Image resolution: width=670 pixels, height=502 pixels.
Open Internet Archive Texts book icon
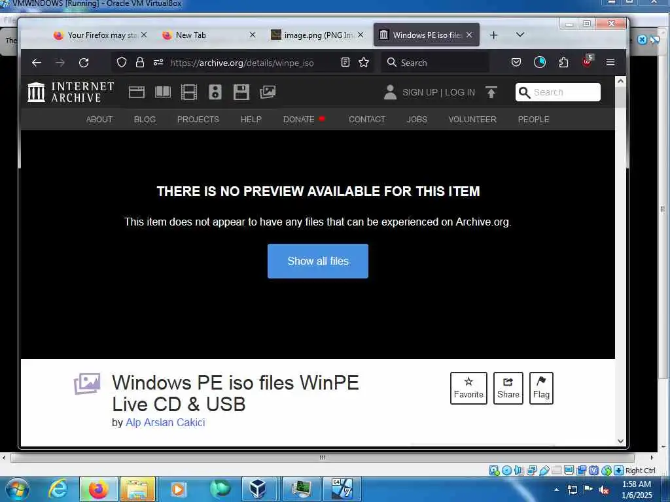point(163,92)
